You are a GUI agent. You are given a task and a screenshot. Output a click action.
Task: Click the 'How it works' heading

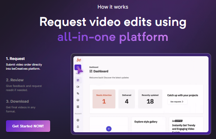(113, 7)
